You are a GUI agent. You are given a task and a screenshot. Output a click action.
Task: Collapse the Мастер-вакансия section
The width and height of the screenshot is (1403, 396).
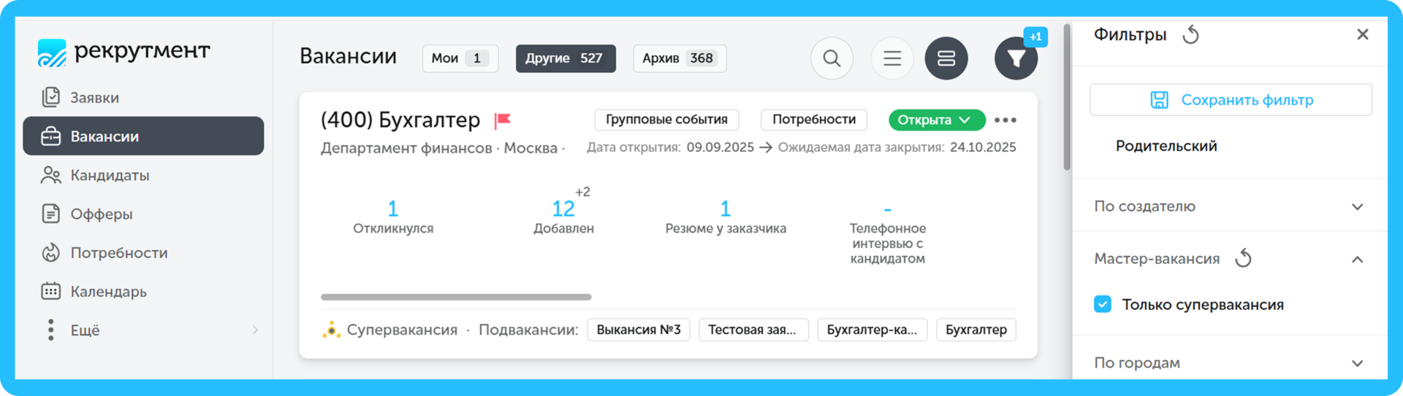click(1357, 259)
